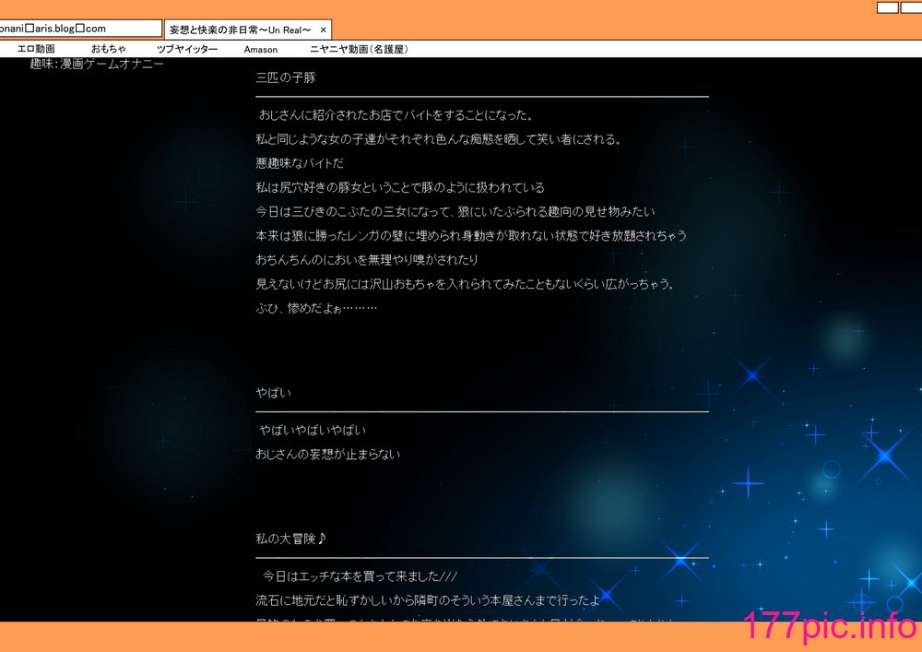This screenshot has height=652, width=922.
Task: Click the post title 私の大冒険♪
Action: (x=291, y=539)
